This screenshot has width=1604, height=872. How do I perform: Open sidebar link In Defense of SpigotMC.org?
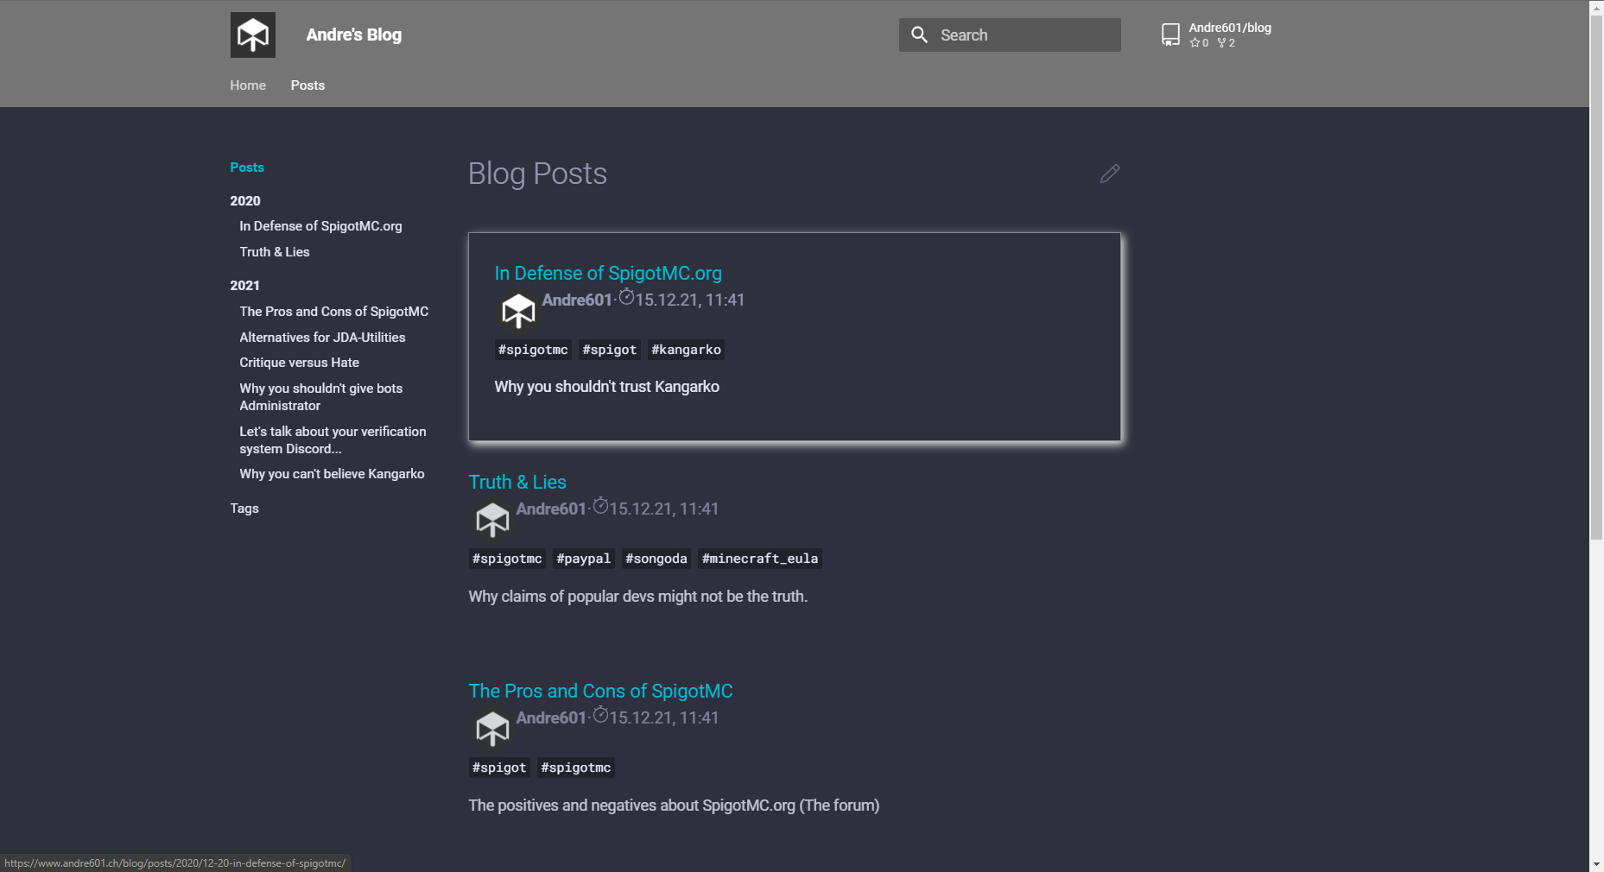point(320,226)
